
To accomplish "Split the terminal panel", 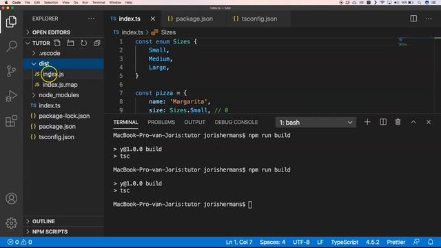I will (383, 122).
